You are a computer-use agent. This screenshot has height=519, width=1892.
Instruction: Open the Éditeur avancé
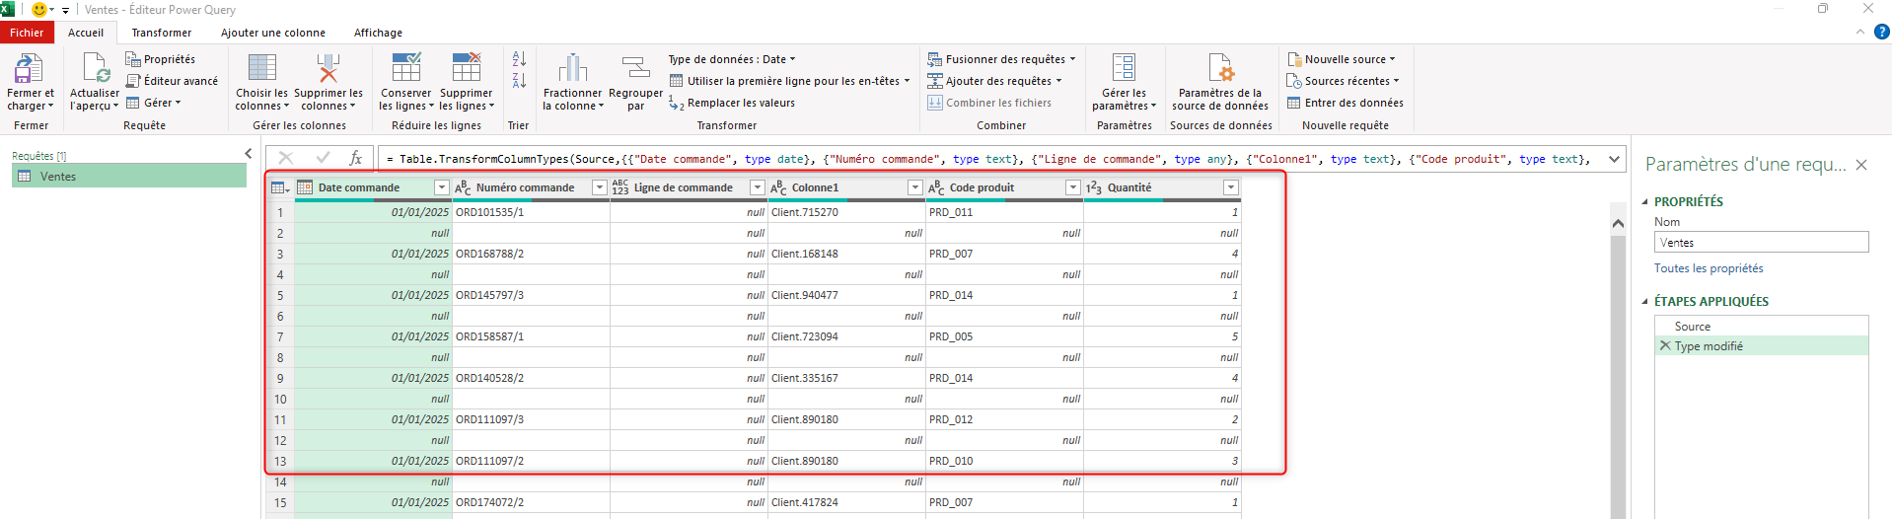click(x=172, y=81)
